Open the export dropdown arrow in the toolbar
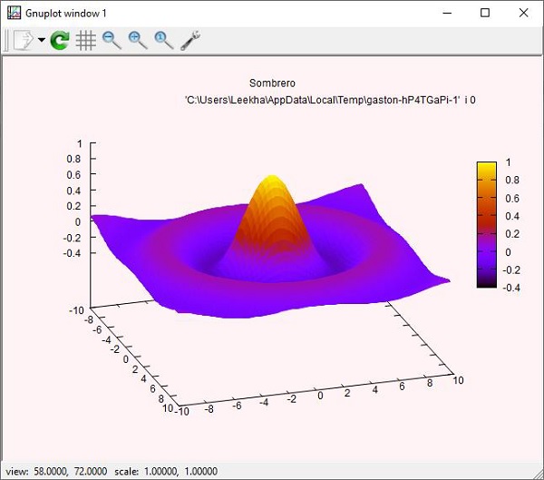This screenshot has width=544, height=480. click(x=42, y=41)
